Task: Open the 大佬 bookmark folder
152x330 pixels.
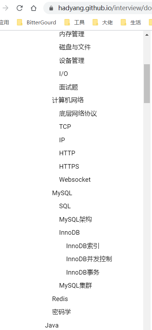Action: tap(103, 22)
